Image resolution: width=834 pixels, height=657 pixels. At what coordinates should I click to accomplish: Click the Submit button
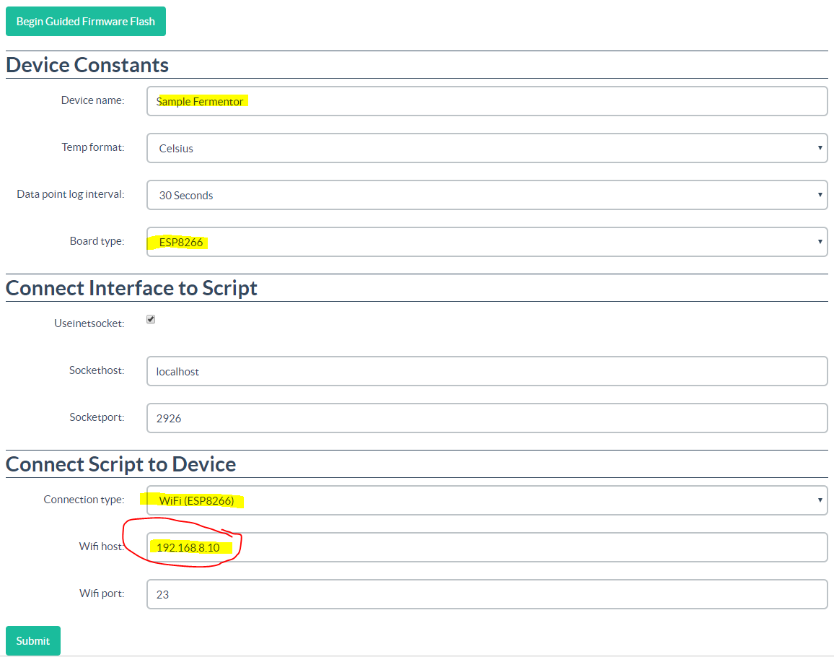click(33, 640)
